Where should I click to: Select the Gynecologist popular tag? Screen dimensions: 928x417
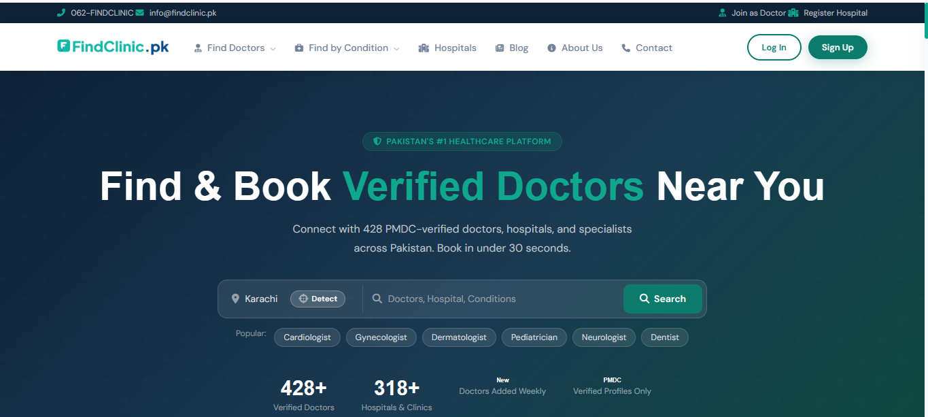(381, 337)
